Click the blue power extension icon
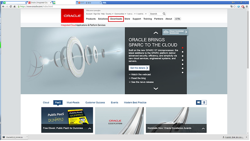The height and width of the screenshot is (141, 250). (x=238, y=7)
